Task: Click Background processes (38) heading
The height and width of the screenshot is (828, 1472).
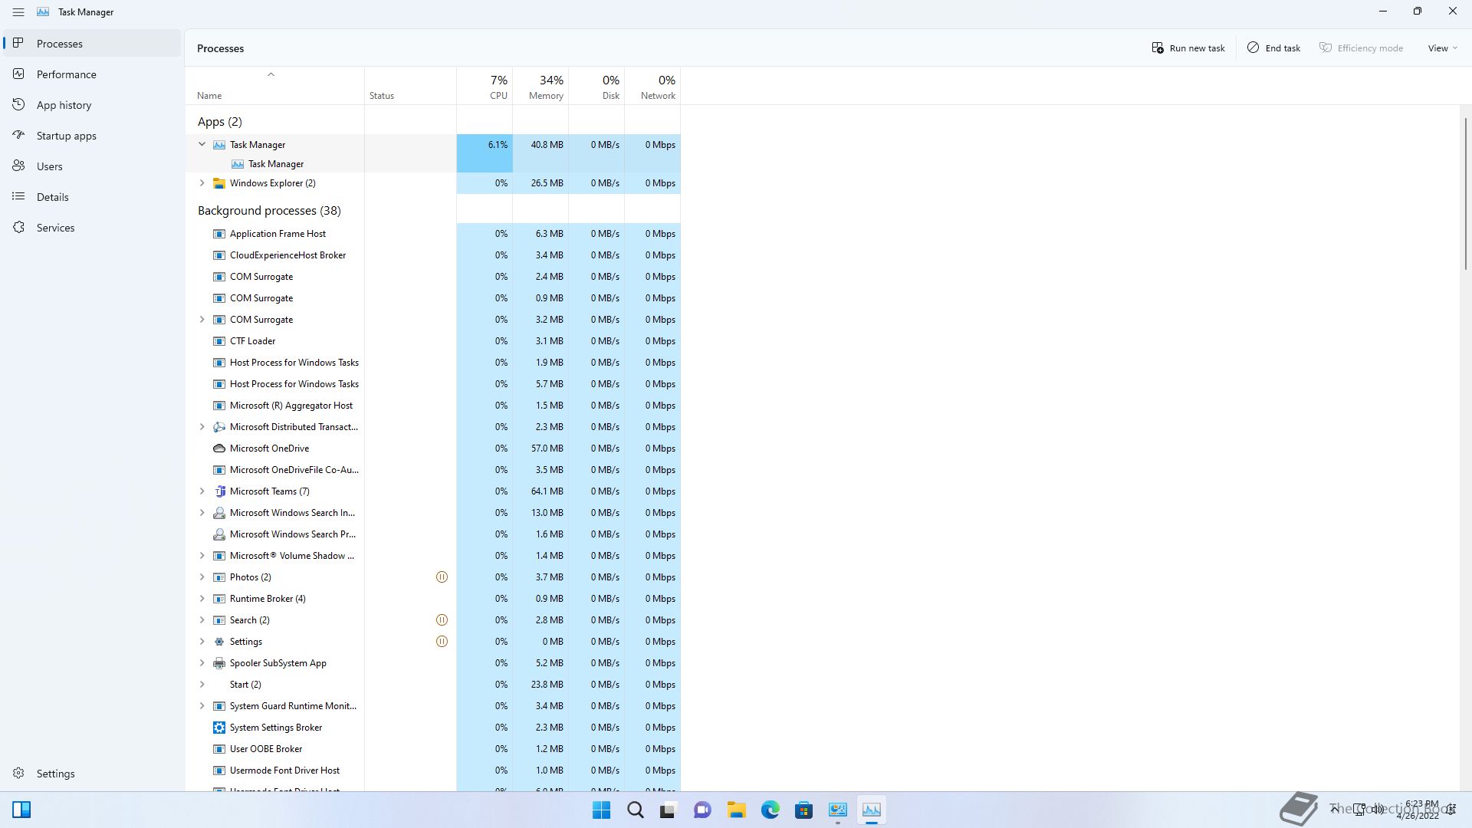Action: click(269, 211)
